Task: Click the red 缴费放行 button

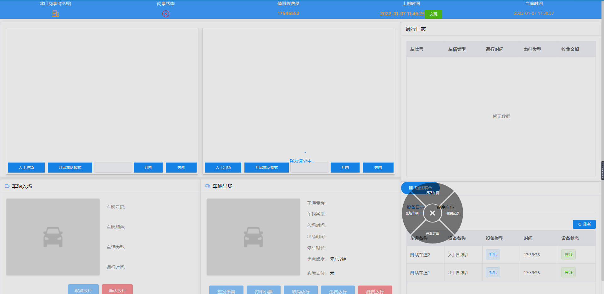Action: (x=375, y=290)
